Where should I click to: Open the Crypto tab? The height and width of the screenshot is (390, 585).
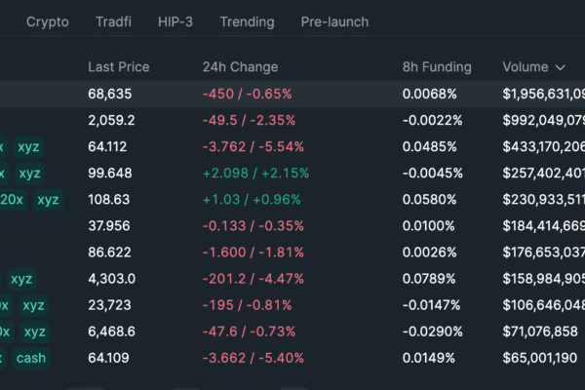click(47, 21)
